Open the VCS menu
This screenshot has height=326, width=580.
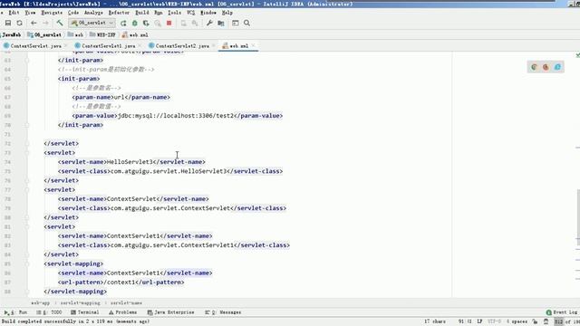point(191,13)
